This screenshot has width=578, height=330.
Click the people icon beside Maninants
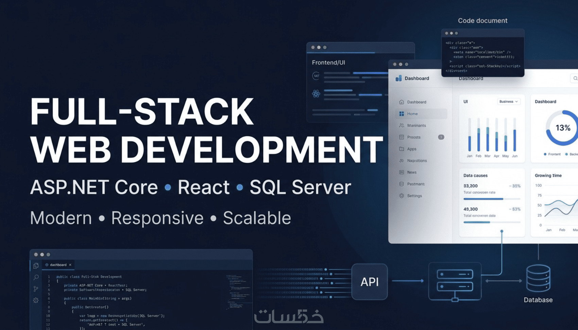tap(402, 126)
